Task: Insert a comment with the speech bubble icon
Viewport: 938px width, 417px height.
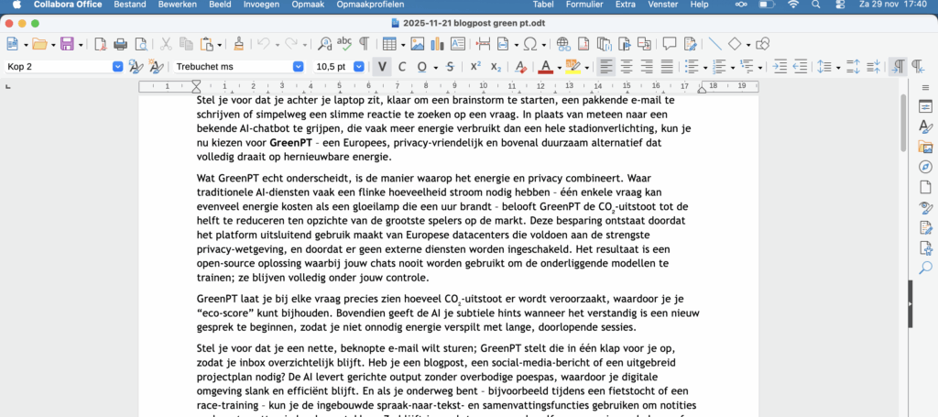Action: click(x=670, y=44)
